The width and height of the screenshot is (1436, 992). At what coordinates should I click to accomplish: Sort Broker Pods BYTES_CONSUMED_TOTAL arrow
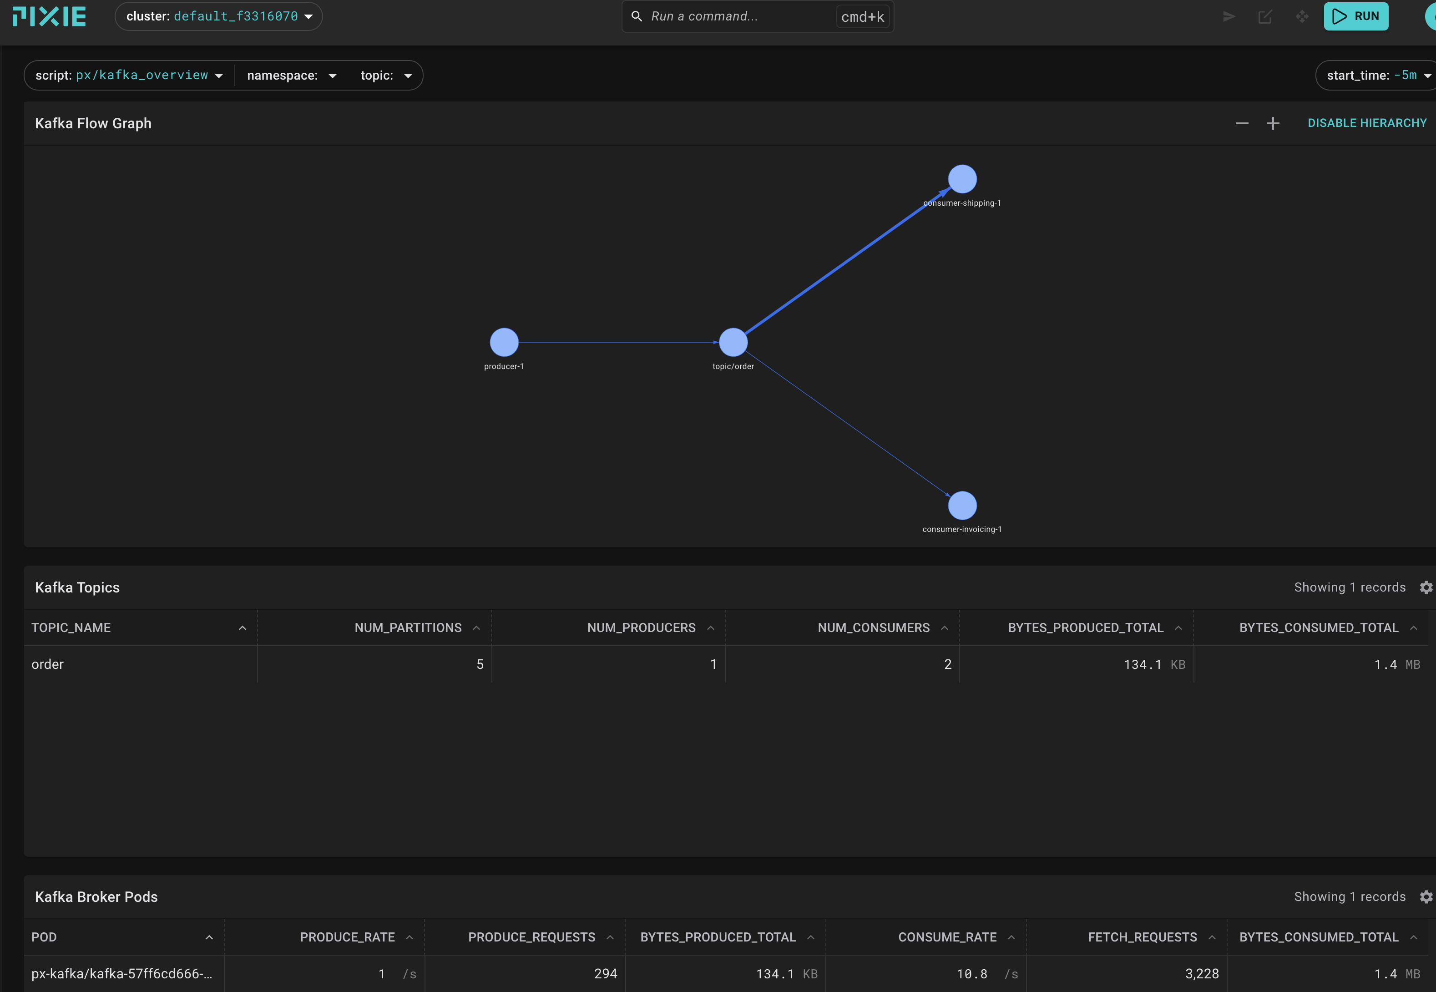(x=1414, y=937)
